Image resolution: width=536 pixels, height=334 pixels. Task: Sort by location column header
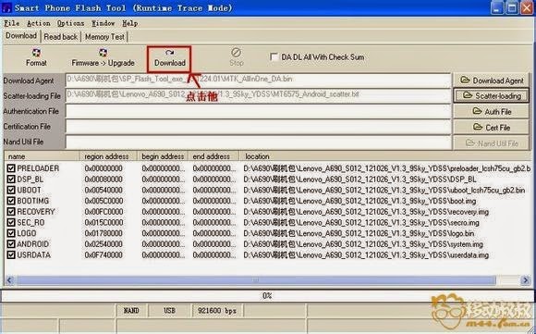[384, 156]
